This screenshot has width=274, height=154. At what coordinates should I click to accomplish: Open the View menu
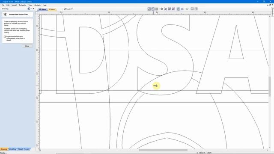coord(30,5)
